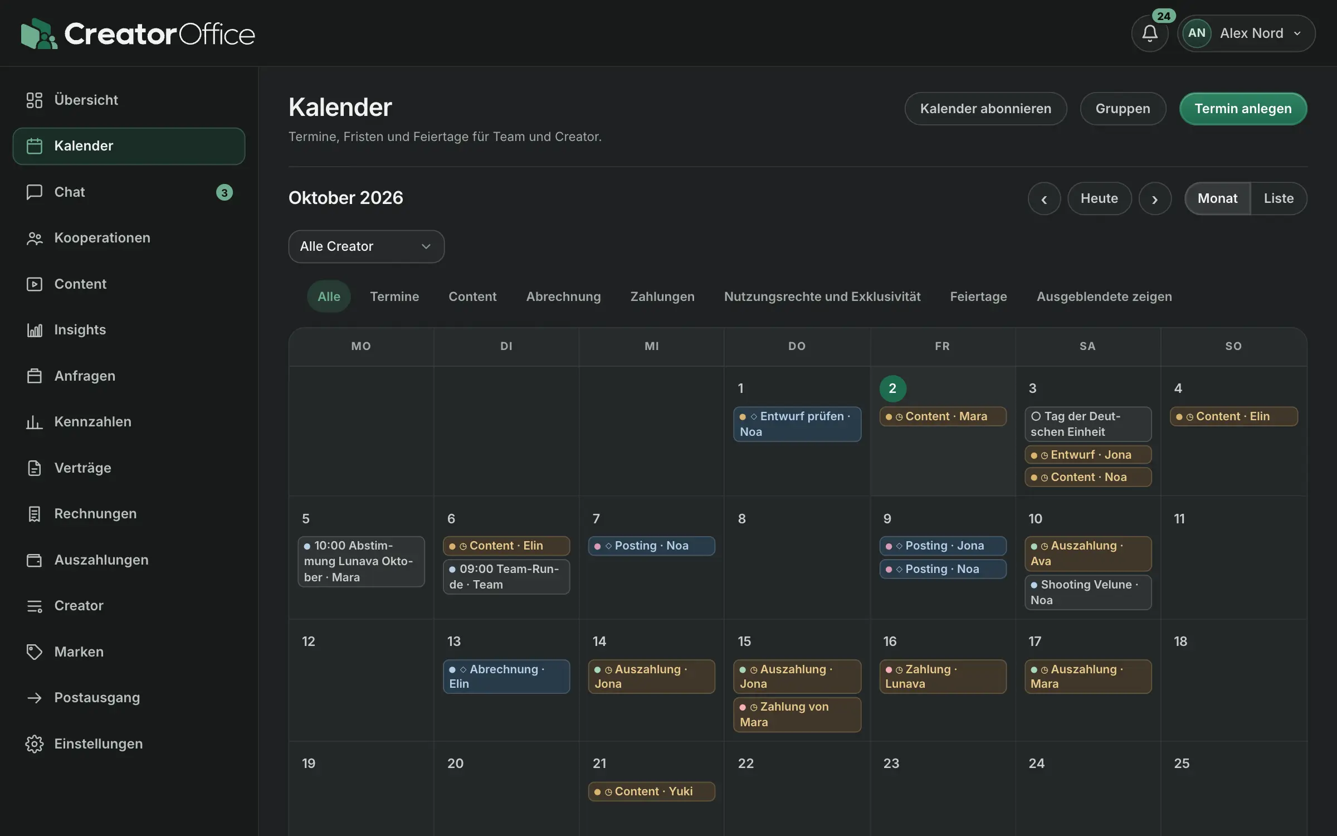Open the notifications bell

(x=1149, y=33)
